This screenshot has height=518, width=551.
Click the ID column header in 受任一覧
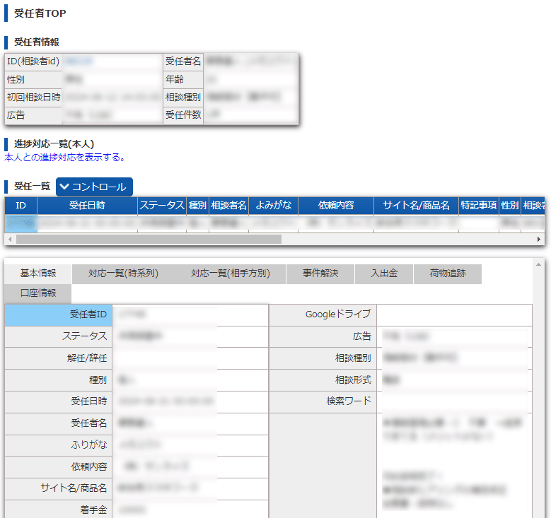21,206
